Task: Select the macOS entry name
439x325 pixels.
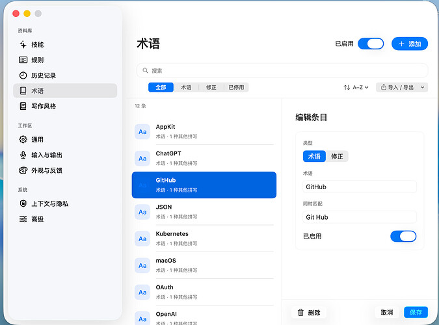Action: (x=166, y=261)
